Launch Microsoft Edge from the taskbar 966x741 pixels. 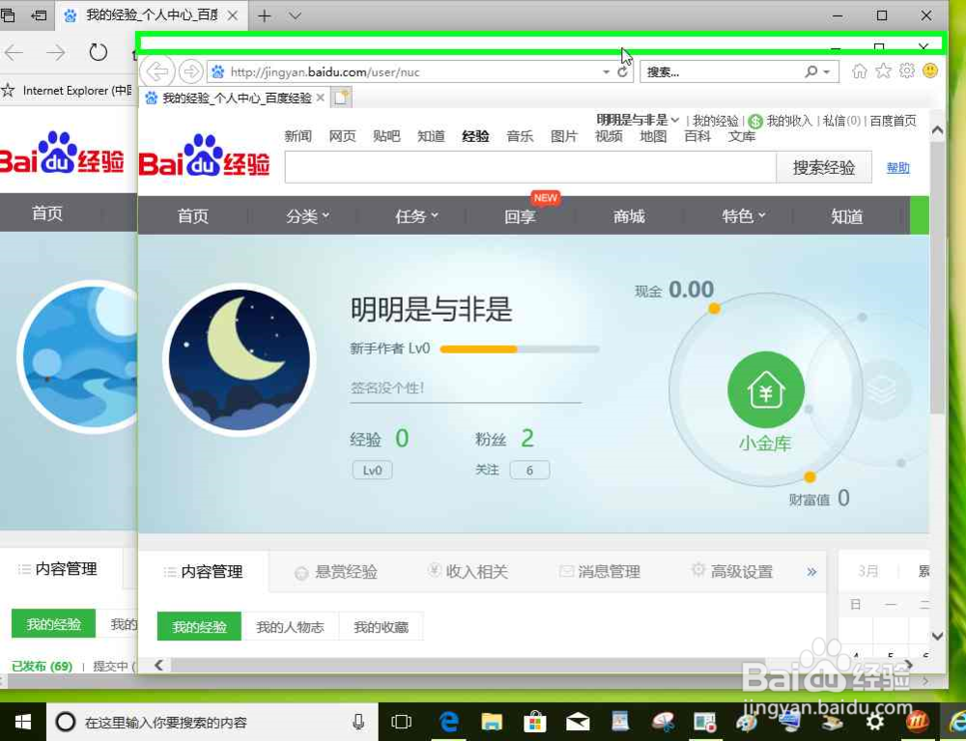point(448,721)
